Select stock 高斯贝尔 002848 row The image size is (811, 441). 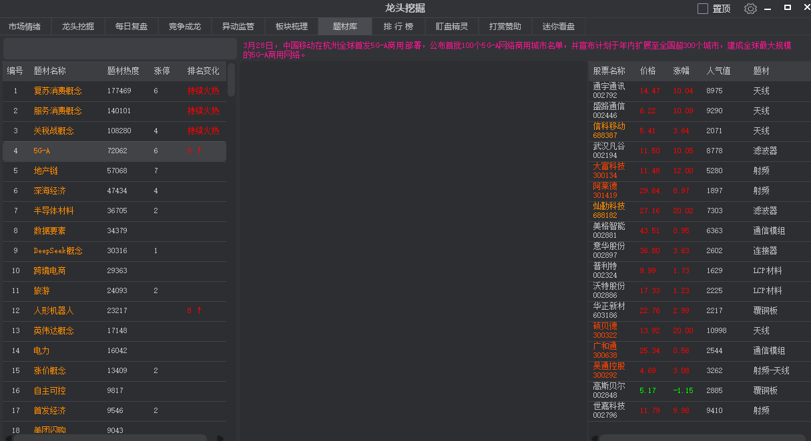tap(609, 390)
